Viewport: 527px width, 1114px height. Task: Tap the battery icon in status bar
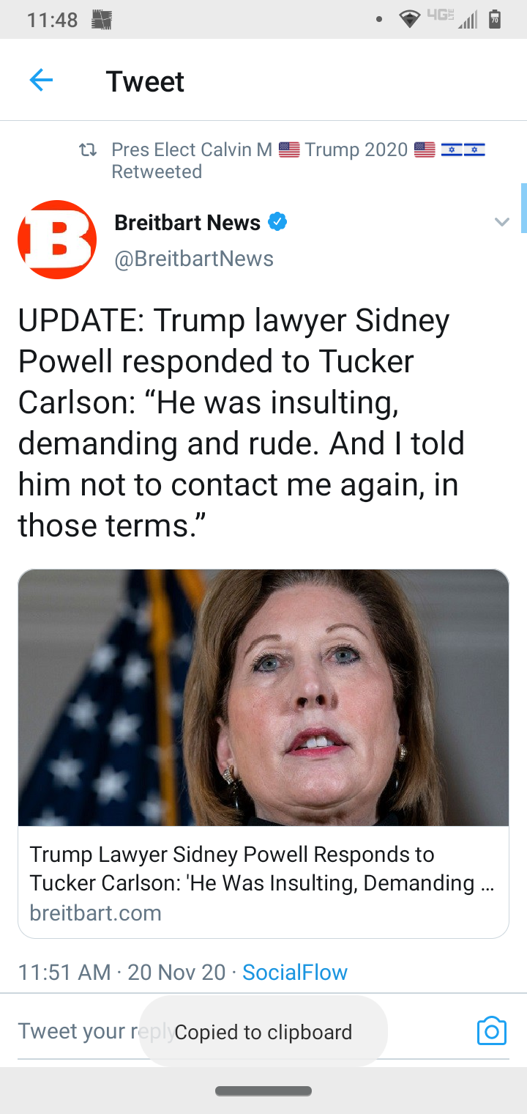pos(495,20)
